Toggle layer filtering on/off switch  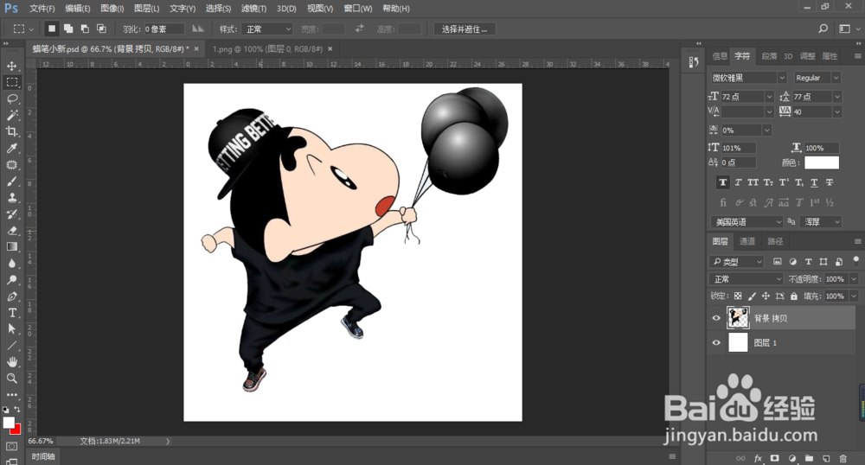855,260
